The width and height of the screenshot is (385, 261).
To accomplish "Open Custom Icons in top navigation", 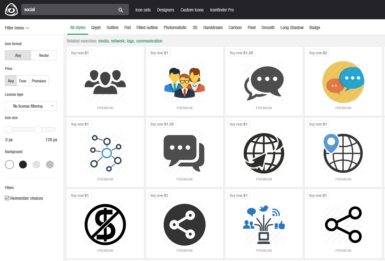I will click(192, 10).
